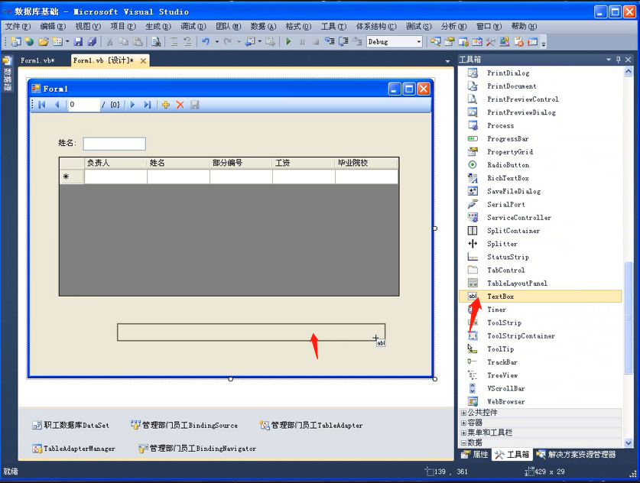Open the 工具(T) menu
Screen dimensions: 640x483
pos(333,27)
